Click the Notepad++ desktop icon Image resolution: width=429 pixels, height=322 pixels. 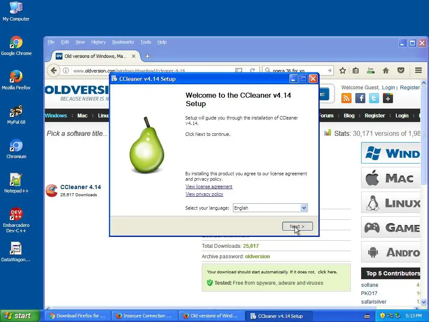point(16,184)
